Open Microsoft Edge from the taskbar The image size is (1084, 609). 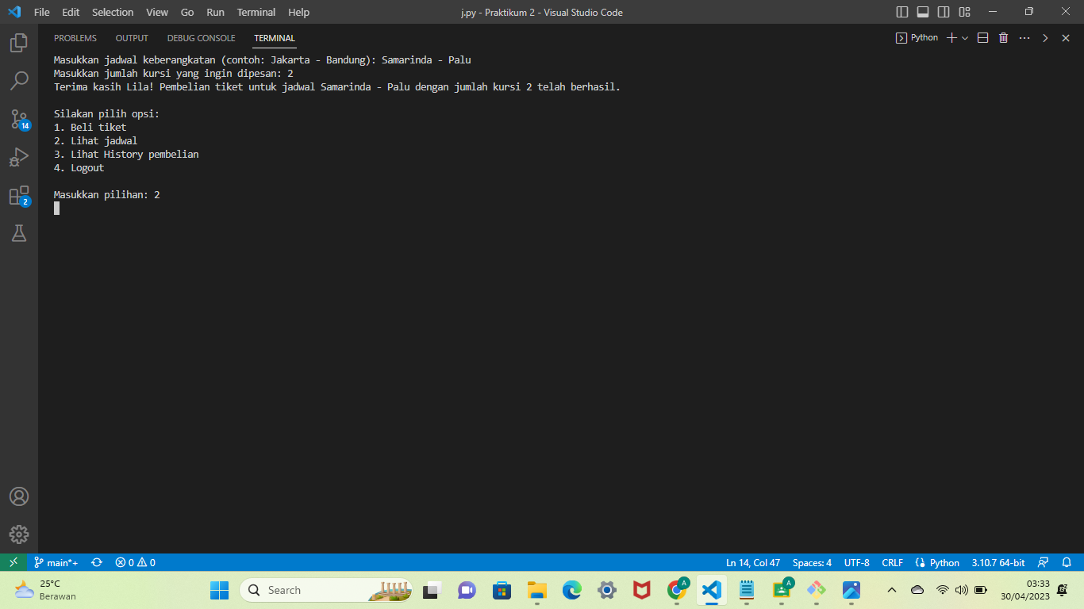[x=572, y=590]
